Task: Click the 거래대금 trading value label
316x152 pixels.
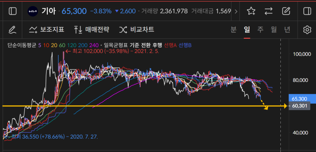Action: (202, 11)
